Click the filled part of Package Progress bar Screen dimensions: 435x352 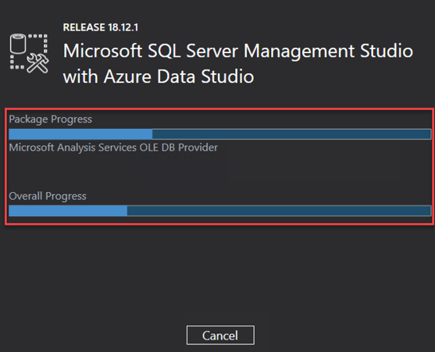(80, 134)
